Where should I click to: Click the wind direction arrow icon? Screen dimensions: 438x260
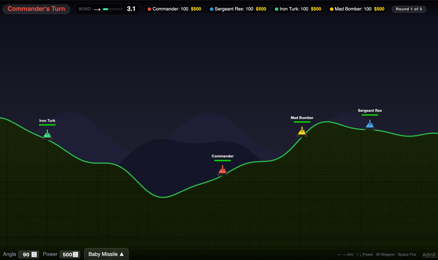tap(97, 9)
